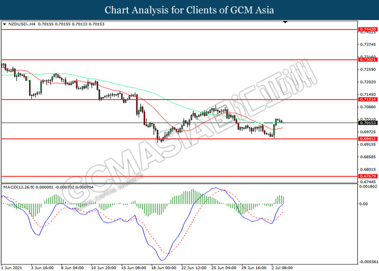
Task: Click the 10 Jun 20:00 time label
Action: (103, 268)
